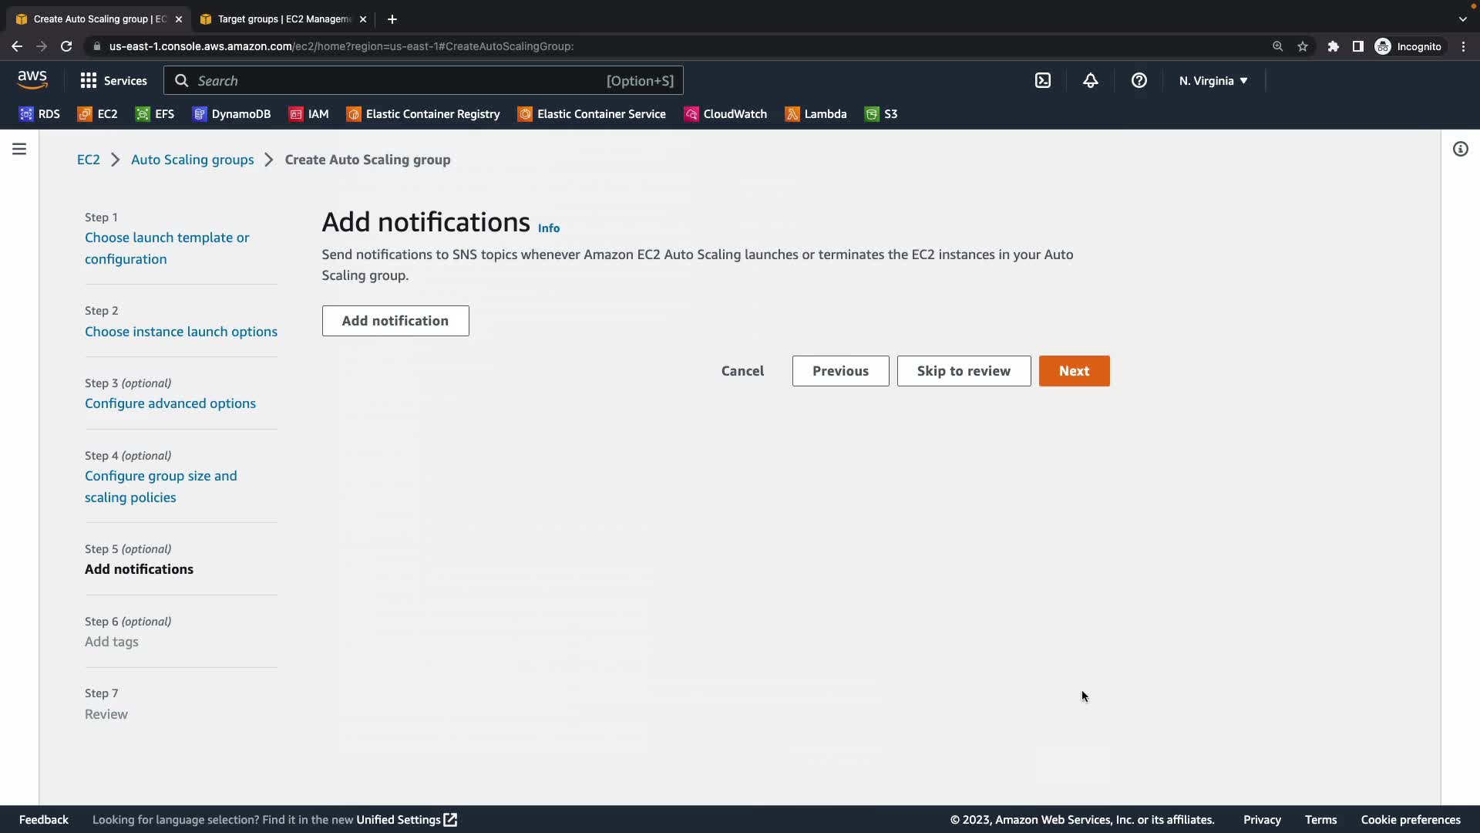The width and height of the screenshot is (1480, 833).
Task: Go to Step 2 Choose instance launch options
Action: click(x=180, y=332)
